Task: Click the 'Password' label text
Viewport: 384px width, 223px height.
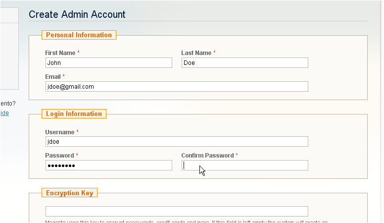Action: pyautogui.click(x=59, y=156)
